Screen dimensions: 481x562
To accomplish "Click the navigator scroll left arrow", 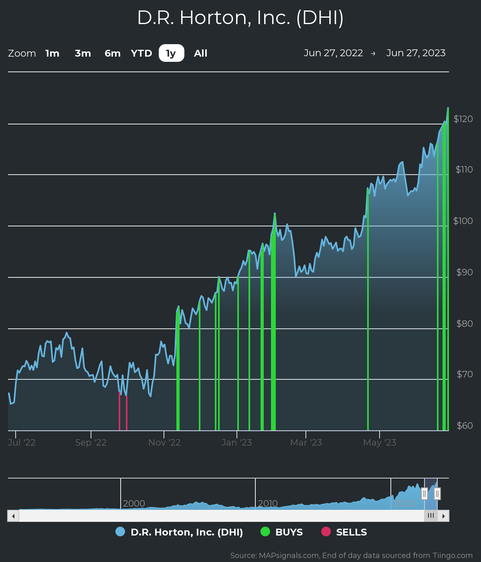I will point(13,516).
